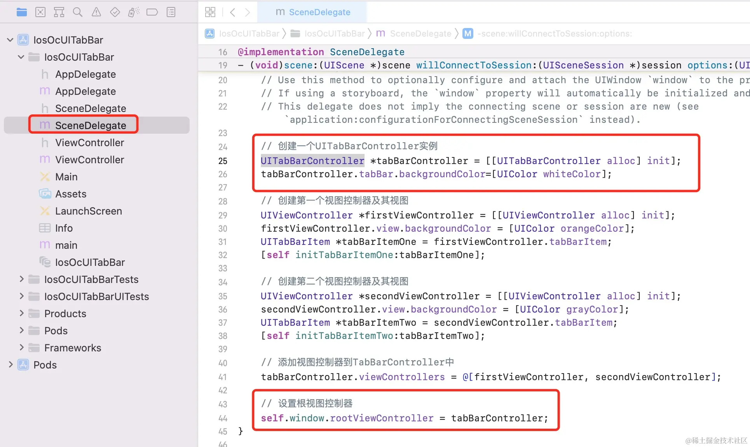Image resolution: width=750 pixels, height=447 pixels.
Task: Select the Assets catalog in navigator
Action: 71,194
